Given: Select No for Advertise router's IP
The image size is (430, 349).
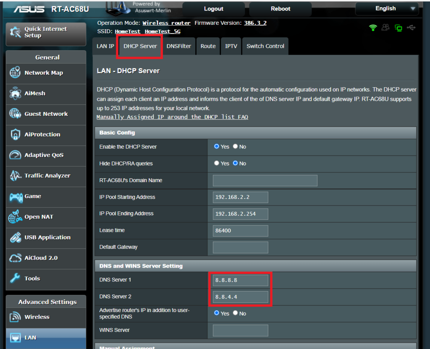Looking at the screenshot, I should pyautogui.click(x=235, y=313).
